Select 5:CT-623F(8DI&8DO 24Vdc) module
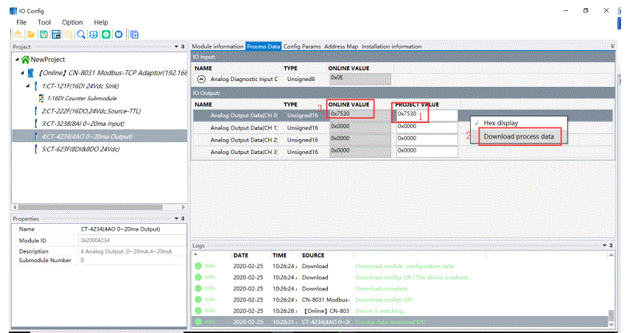This screenshot has width=627, height=333. [80, 149]
